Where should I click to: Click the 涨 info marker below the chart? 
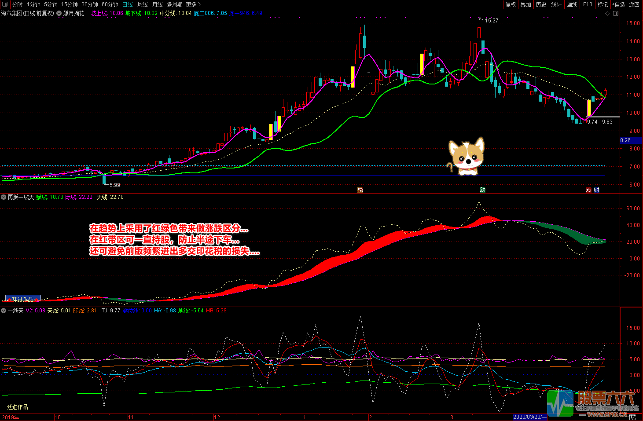pyautogui.click(x=588, y=190)
